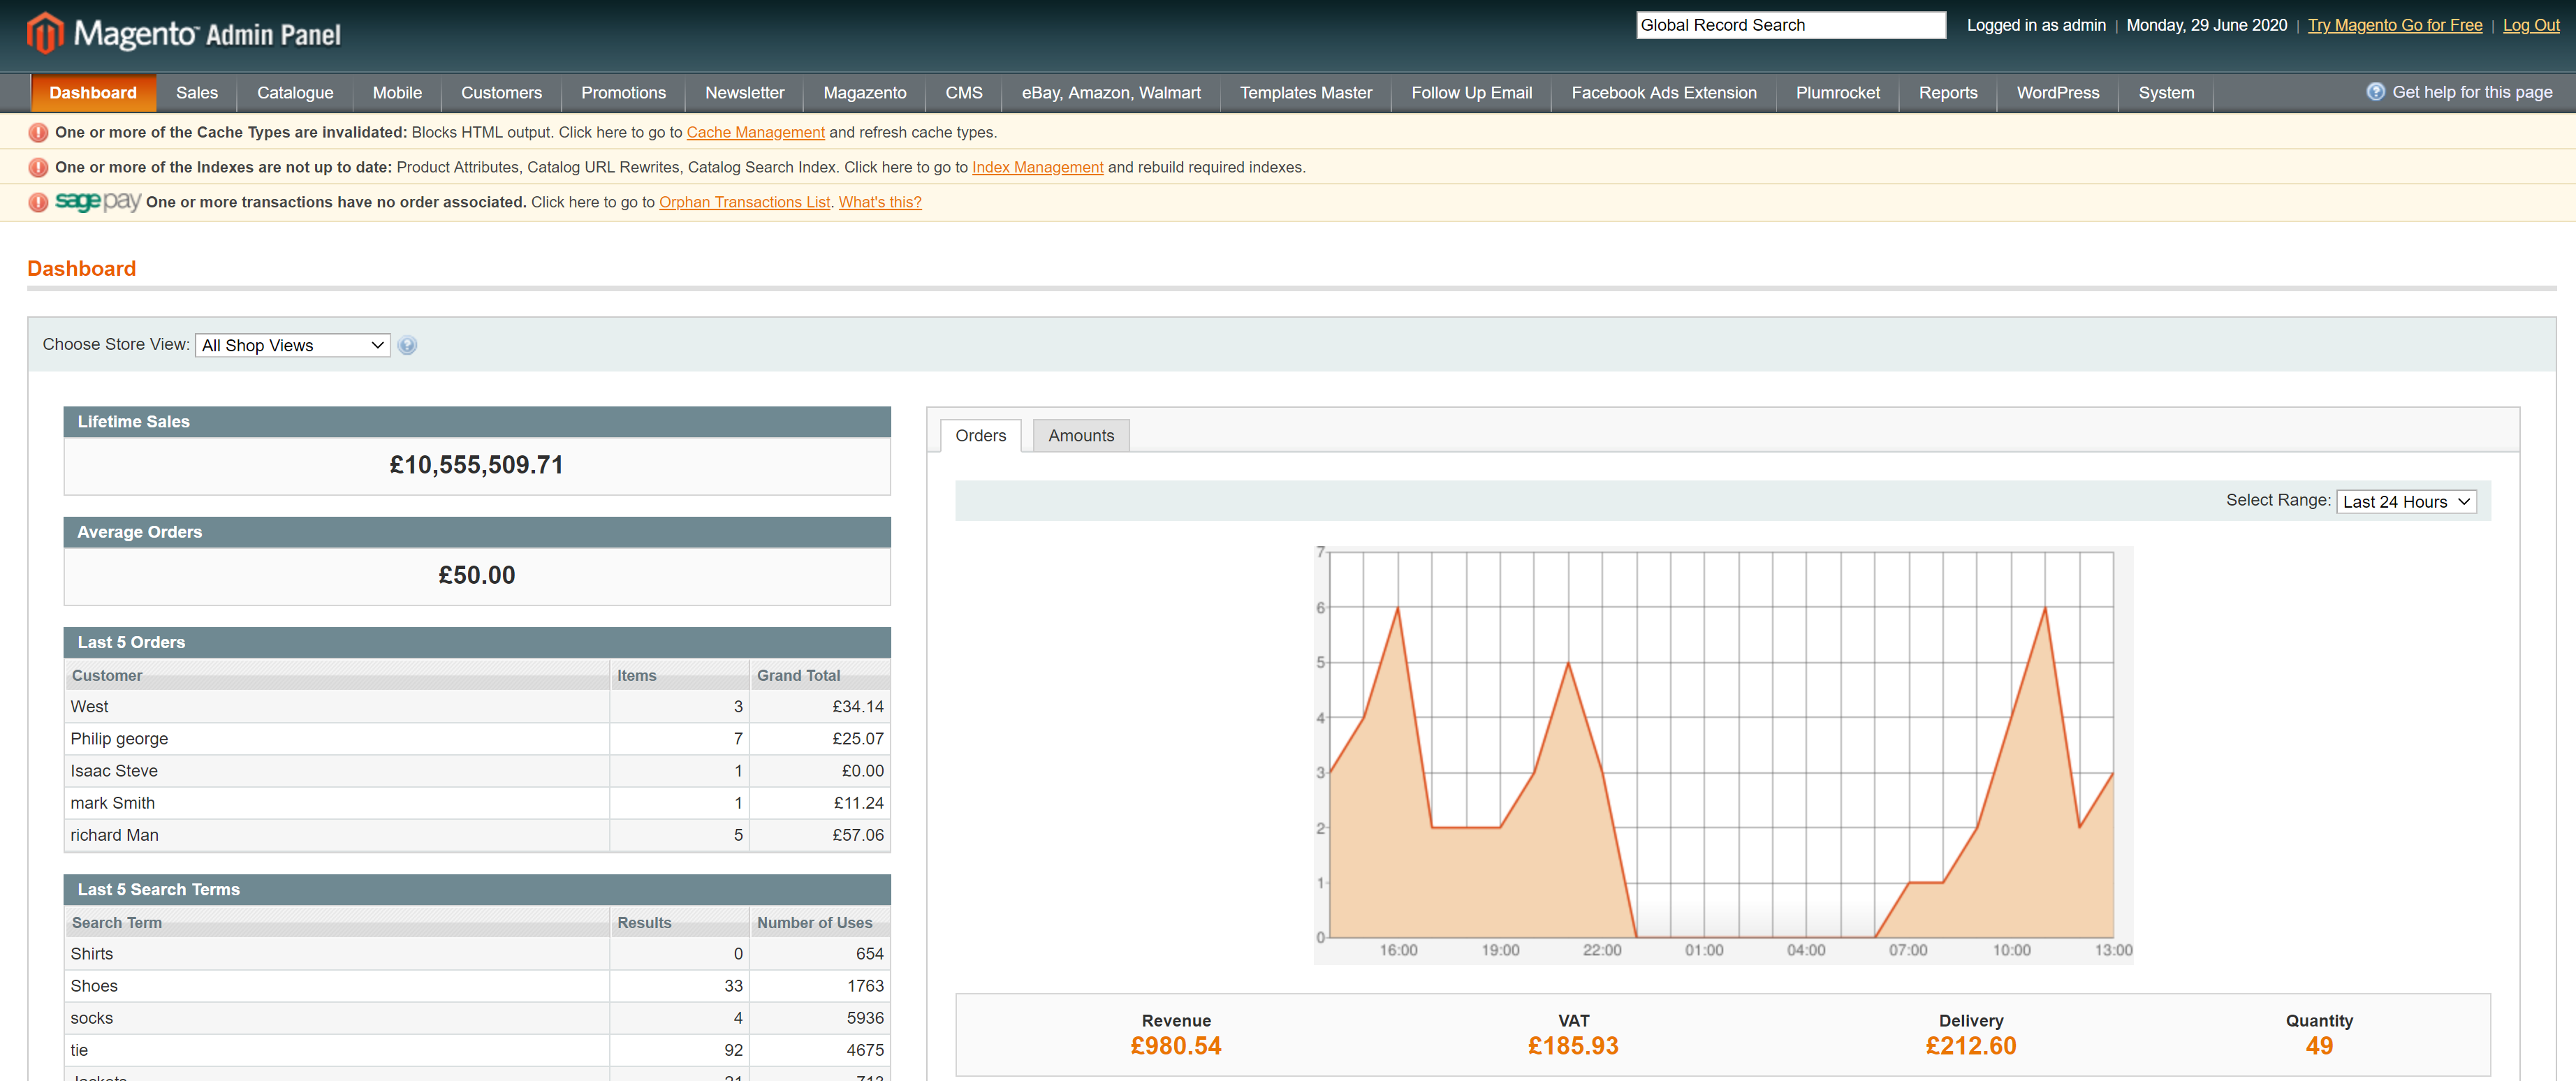Click the Global Record Search field
Viewport: 2576px width, 1081px height.
point(1790,25)
